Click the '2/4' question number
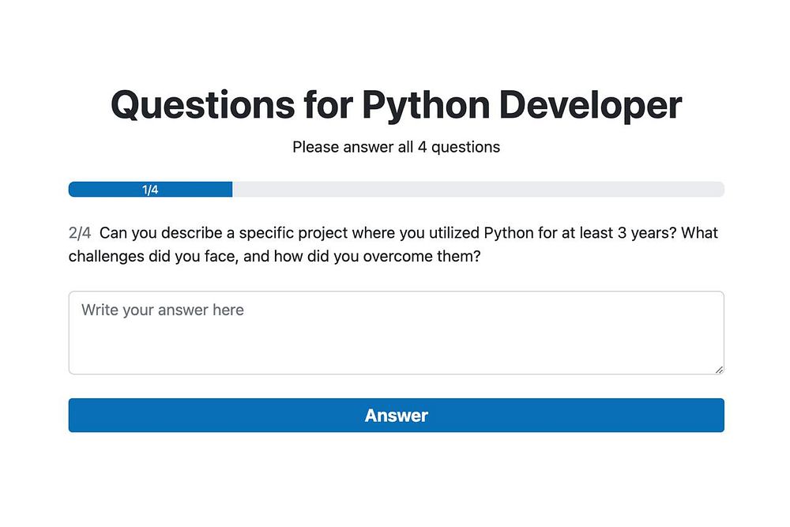Image resolution: width=790 pixels, height=527 pixels. pyautogui.click(x=80, y=233)
